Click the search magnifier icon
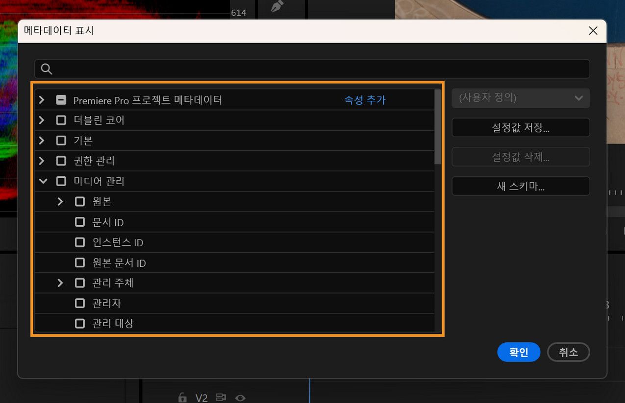 click(46, 69)
